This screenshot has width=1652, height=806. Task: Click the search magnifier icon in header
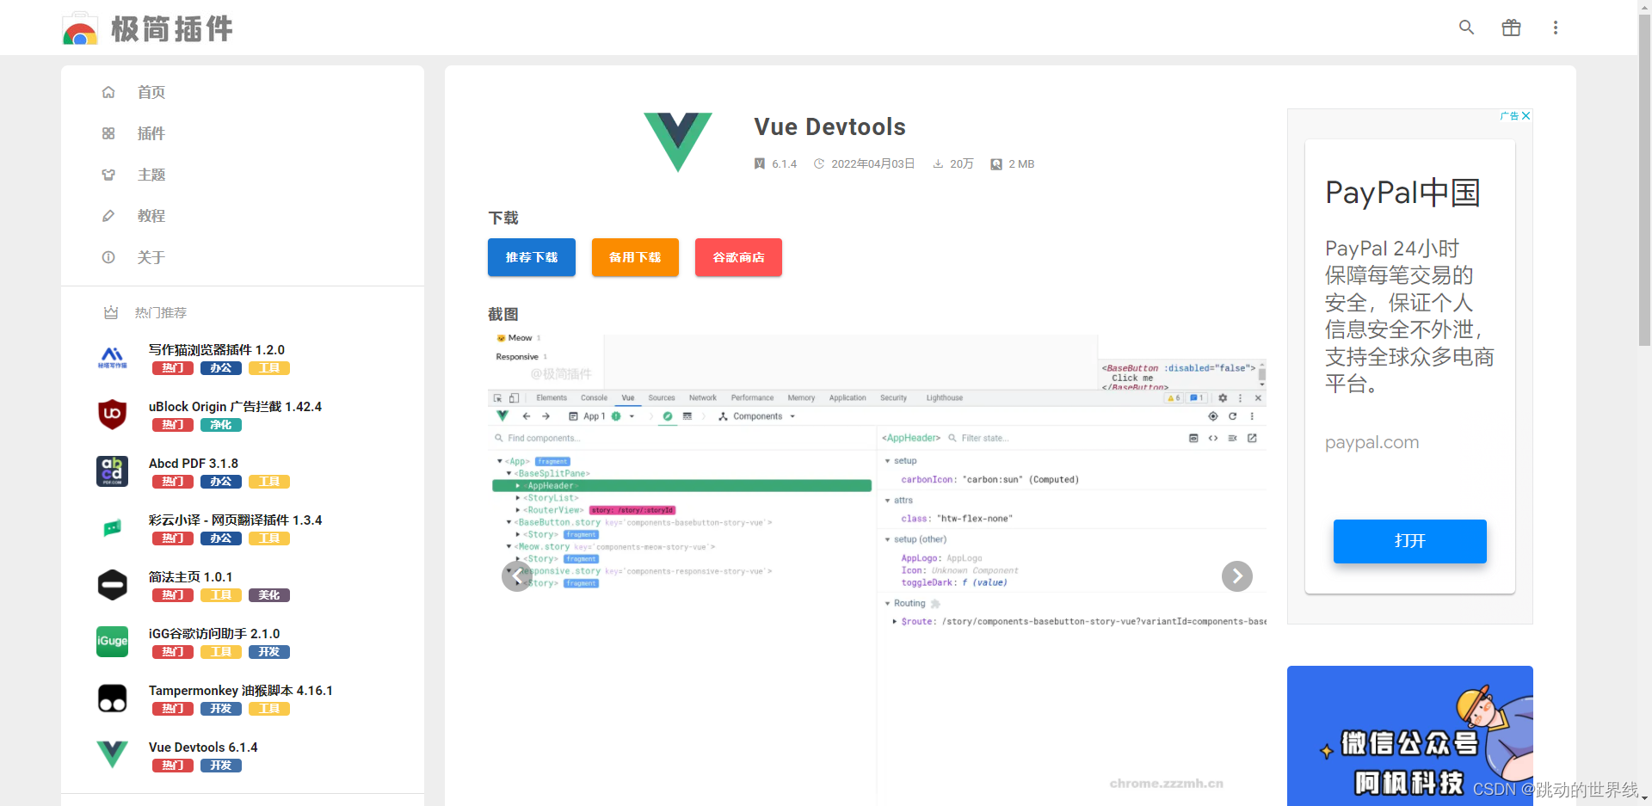[x=1466, y=28]
